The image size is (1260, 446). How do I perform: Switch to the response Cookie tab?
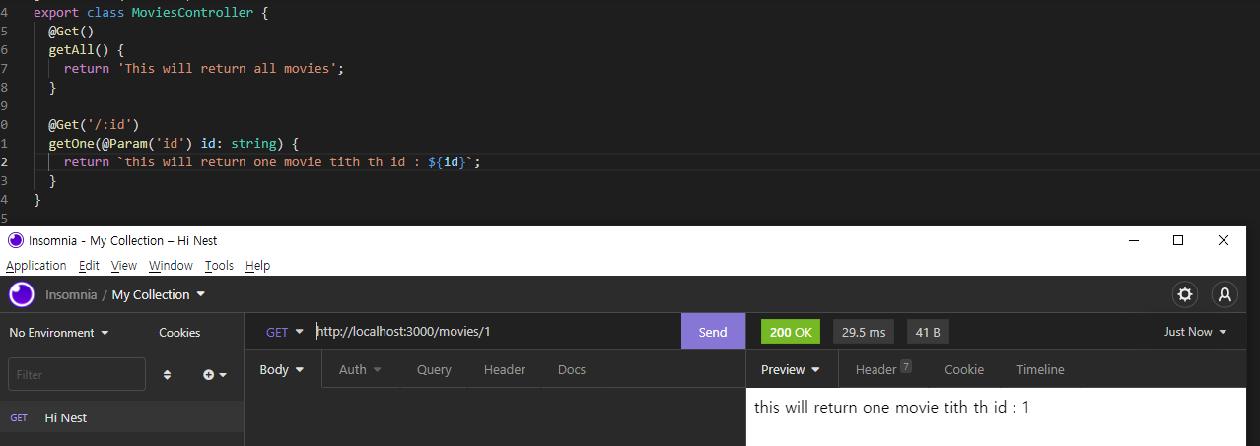coord(964,369)
